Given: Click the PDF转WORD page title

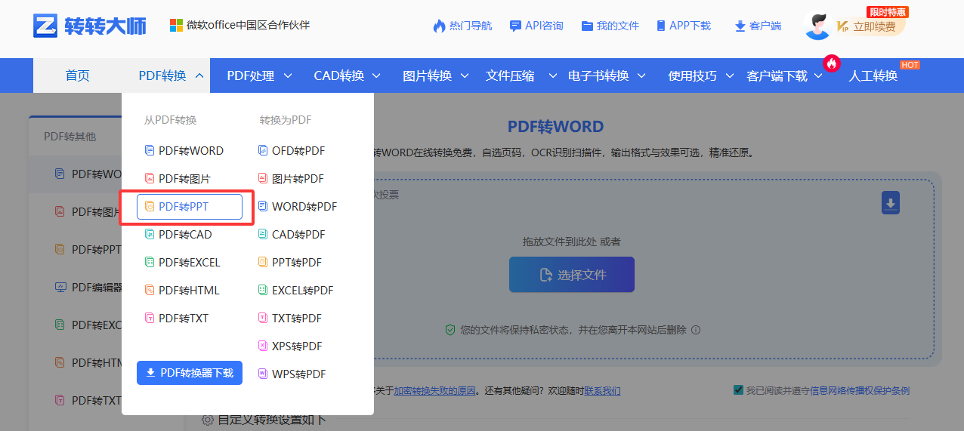Looking at the screenshot, I should click(x=555, y=127).
